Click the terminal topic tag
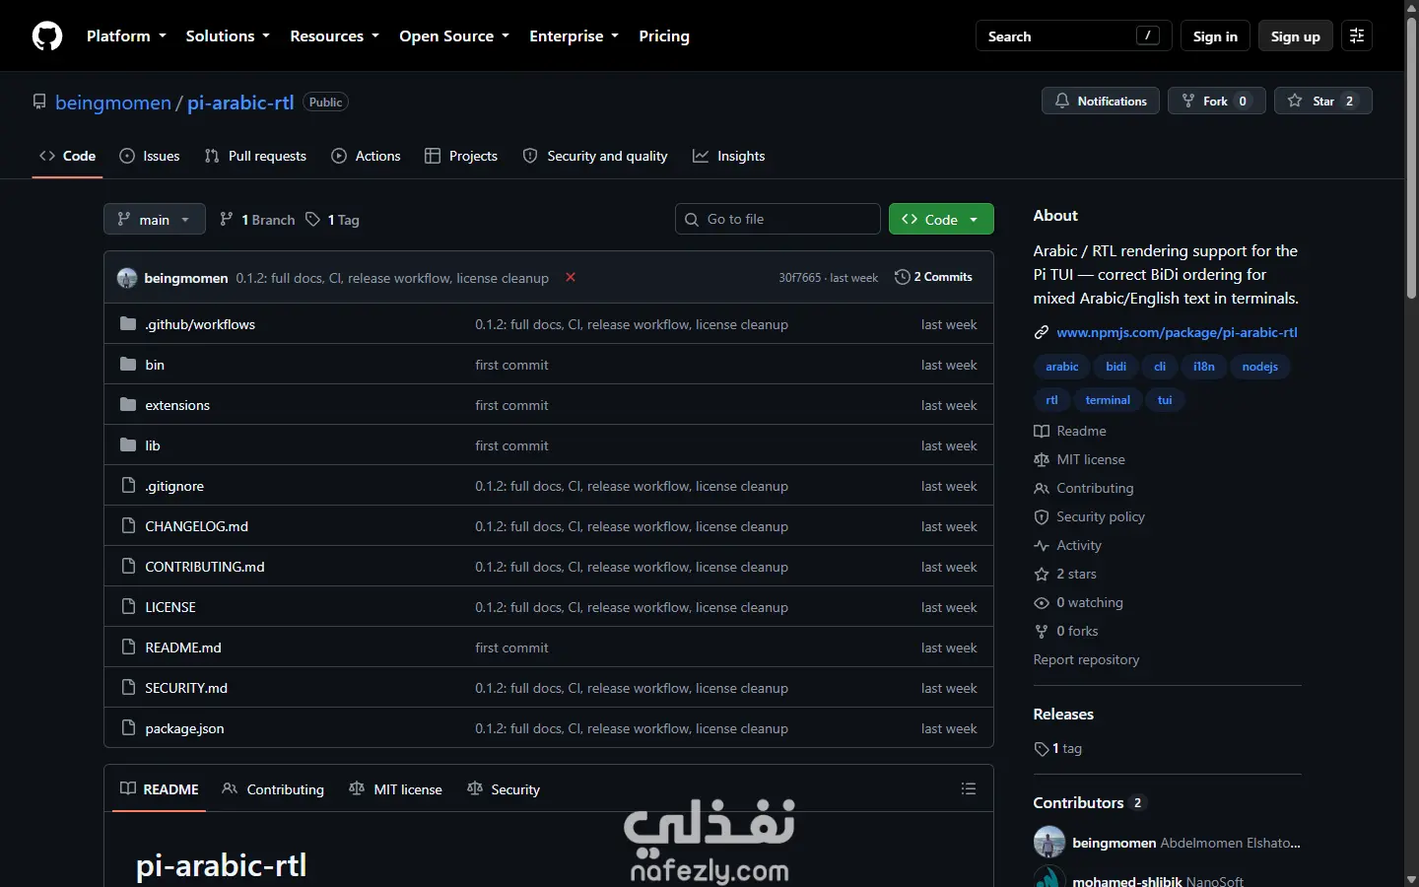This screenshot has width=1419, height=887. click(1108, 400)
